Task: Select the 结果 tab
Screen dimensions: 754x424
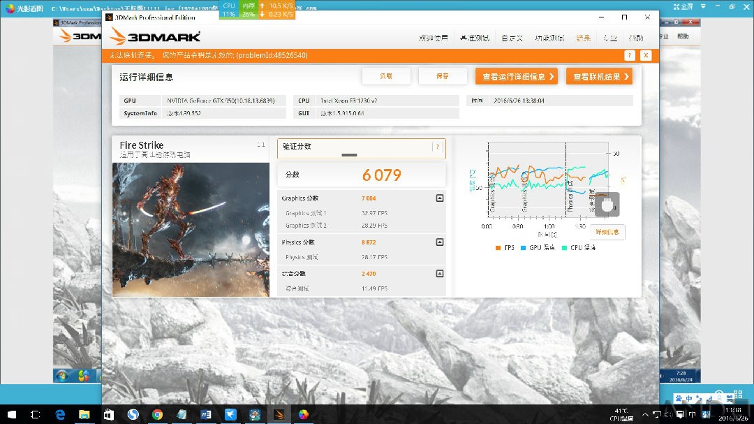Action: (583, 38)
